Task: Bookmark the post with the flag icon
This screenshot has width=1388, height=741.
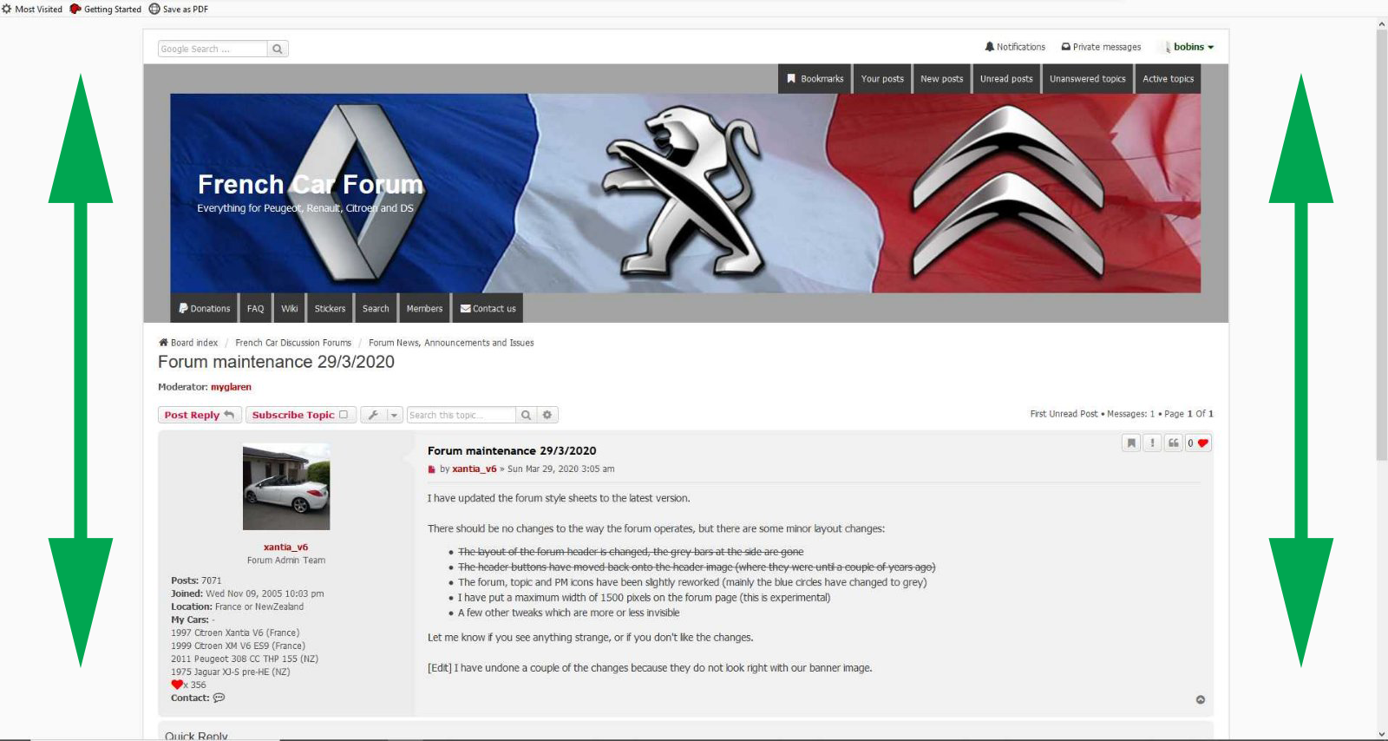Action: click(1131, 443)
